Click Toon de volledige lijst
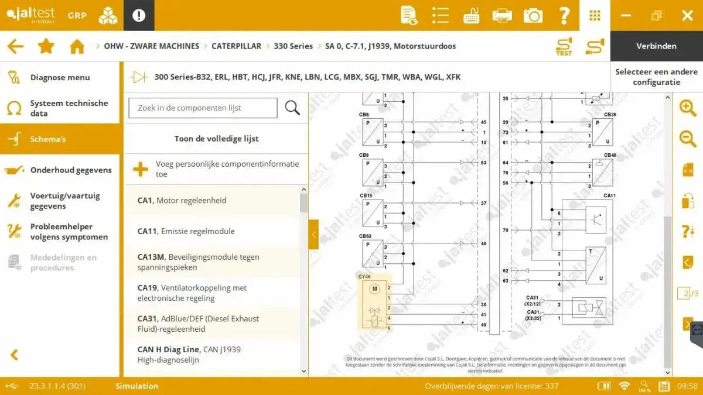 click(216, 139)
